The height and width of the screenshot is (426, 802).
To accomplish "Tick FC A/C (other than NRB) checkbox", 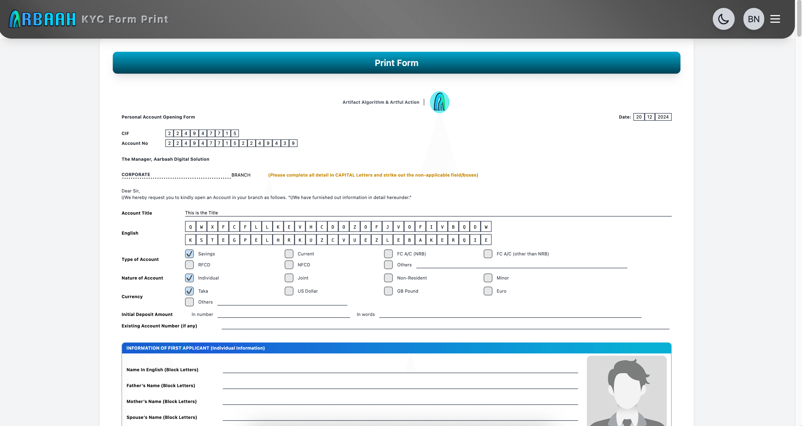I will pyautogui.click(x=488, y=254).
